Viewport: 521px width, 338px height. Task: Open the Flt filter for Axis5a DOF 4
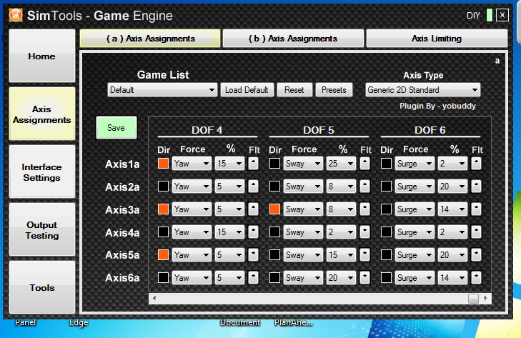coord(253,255)
